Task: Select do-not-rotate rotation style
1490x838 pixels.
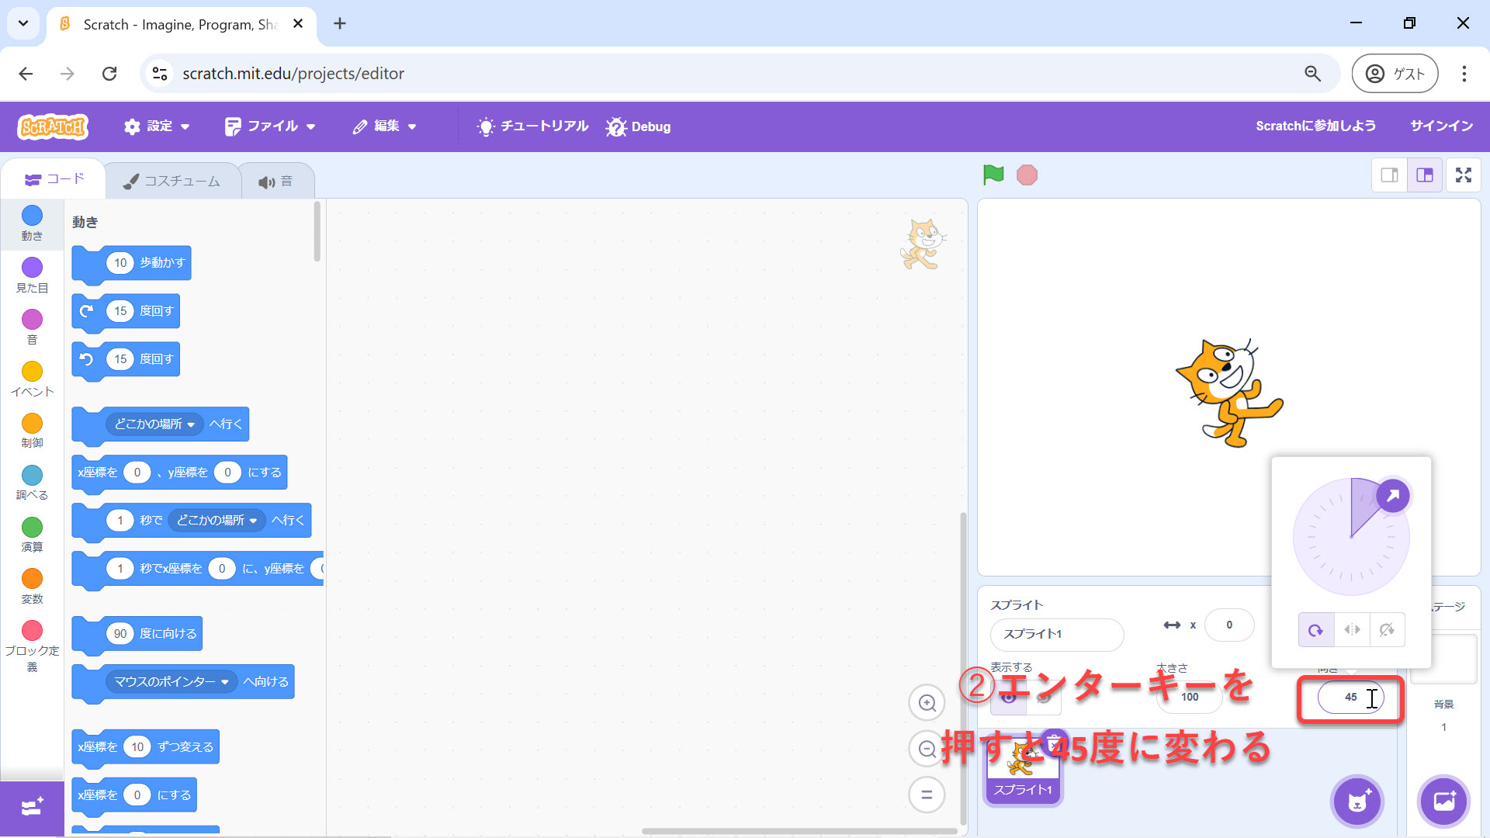Action: 1388,630
